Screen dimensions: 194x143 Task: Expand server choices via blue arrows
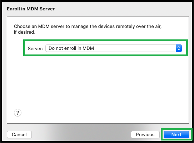[179, 48]
